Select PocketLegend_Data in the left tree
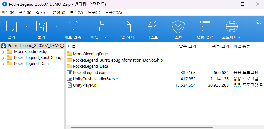This screenshot has height=129, width=264. (x=31, y=64)
